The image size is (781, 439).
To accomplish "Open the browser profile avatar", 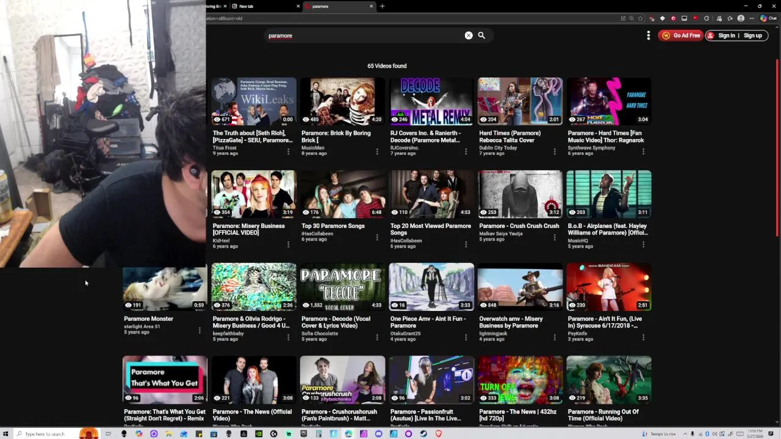I will click(x=741, y=18).
